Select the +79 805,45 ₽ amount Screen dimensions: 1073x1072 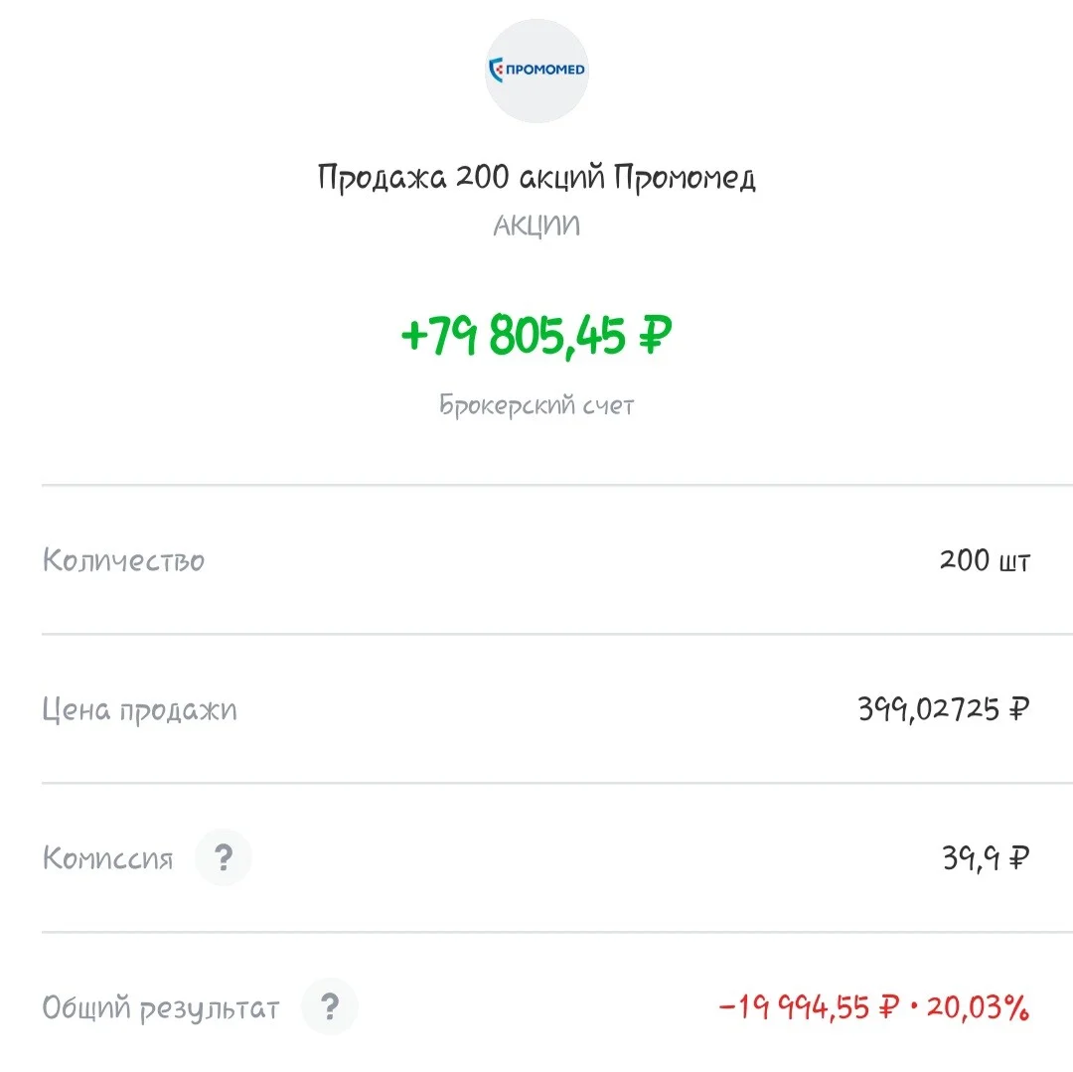536,335
